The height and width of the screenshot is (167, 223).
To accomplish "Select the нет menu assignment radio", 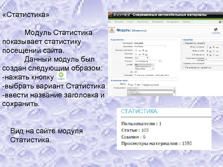I will pos(136,84).
